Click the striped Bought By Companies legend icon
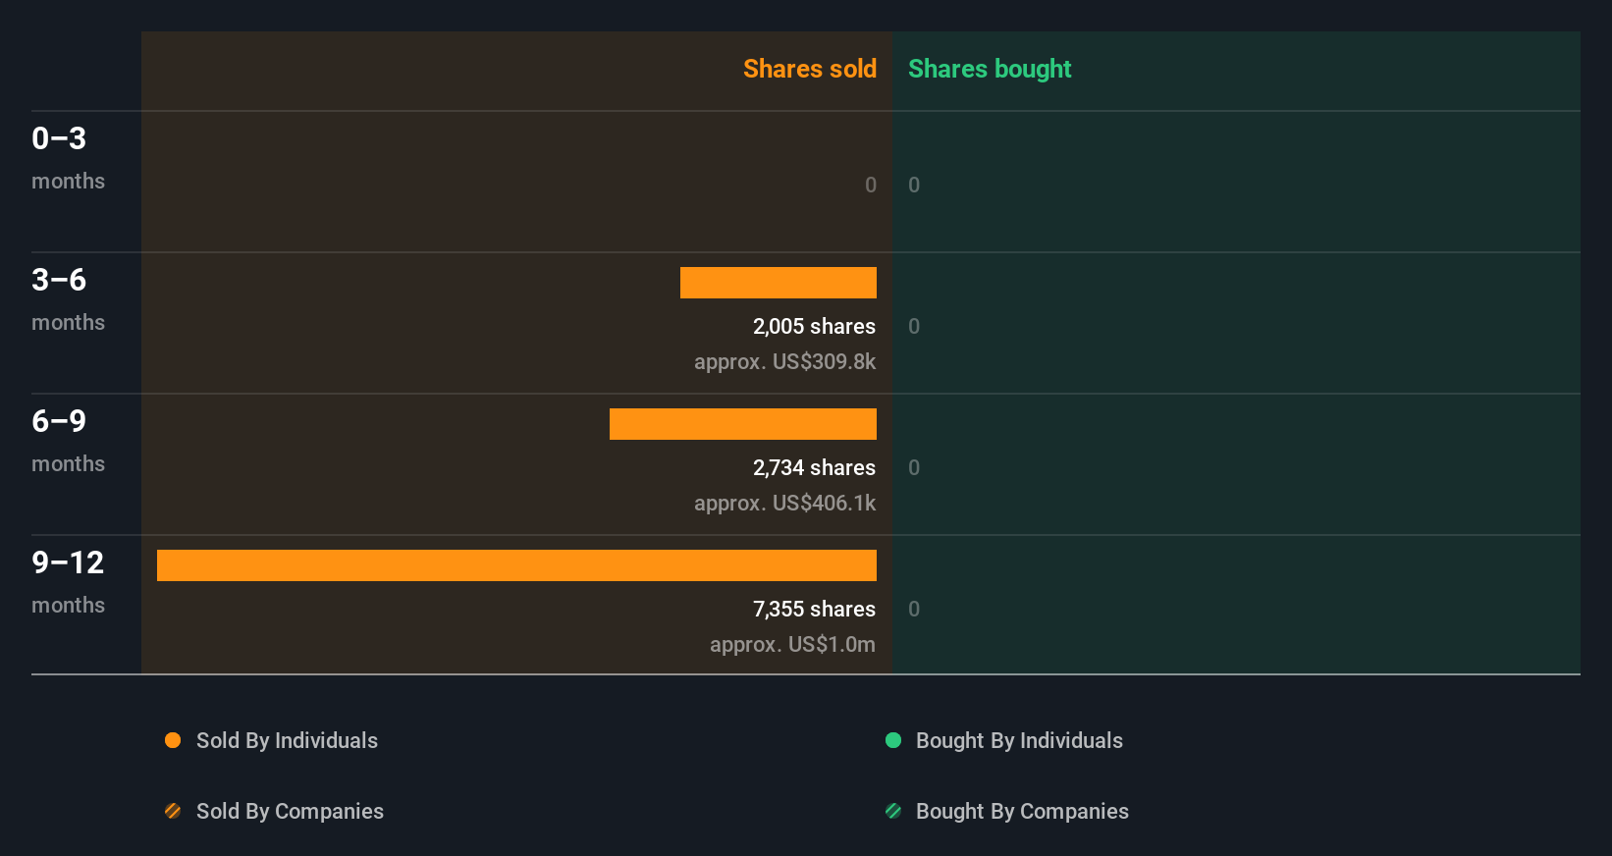The width and height of the screenshot is (1612, 856). click(x=893, y=811)
